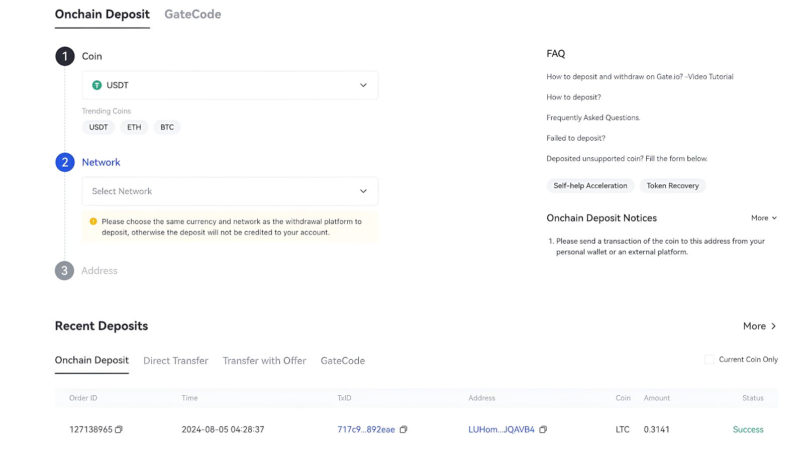This screenshot has height=452, width=804.
Task: Copy the deposit address LUHom...JQAVB4
Action: (543, 429)
